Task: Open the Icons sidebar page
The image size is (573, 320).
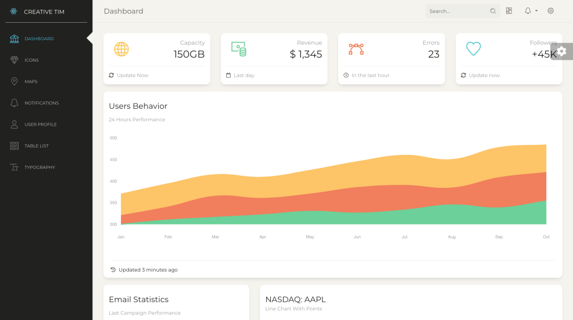Action: click(31, 61)
